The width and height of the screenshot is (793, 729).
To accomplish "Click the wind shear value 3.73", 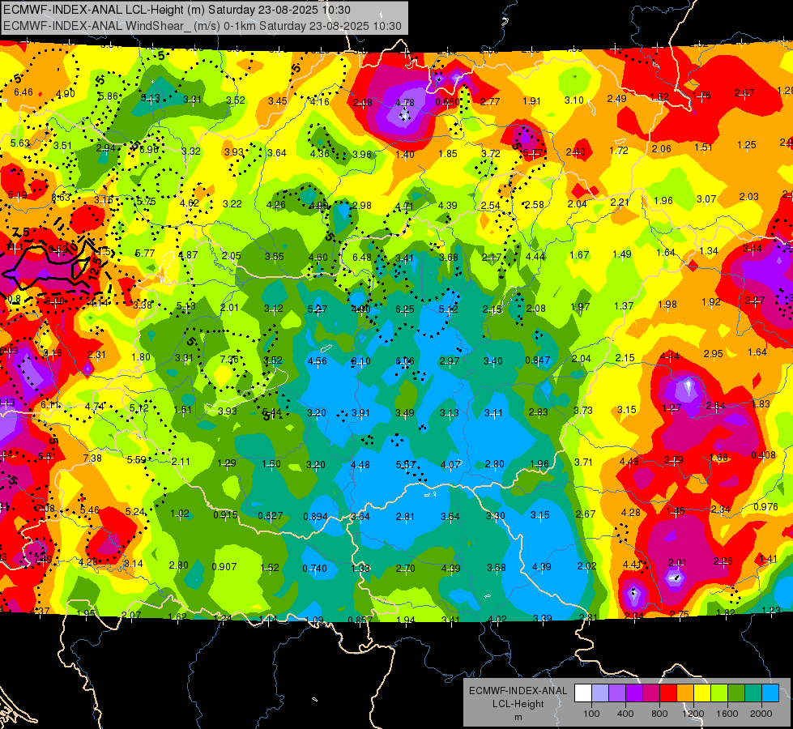I will (x=582, y=411).
